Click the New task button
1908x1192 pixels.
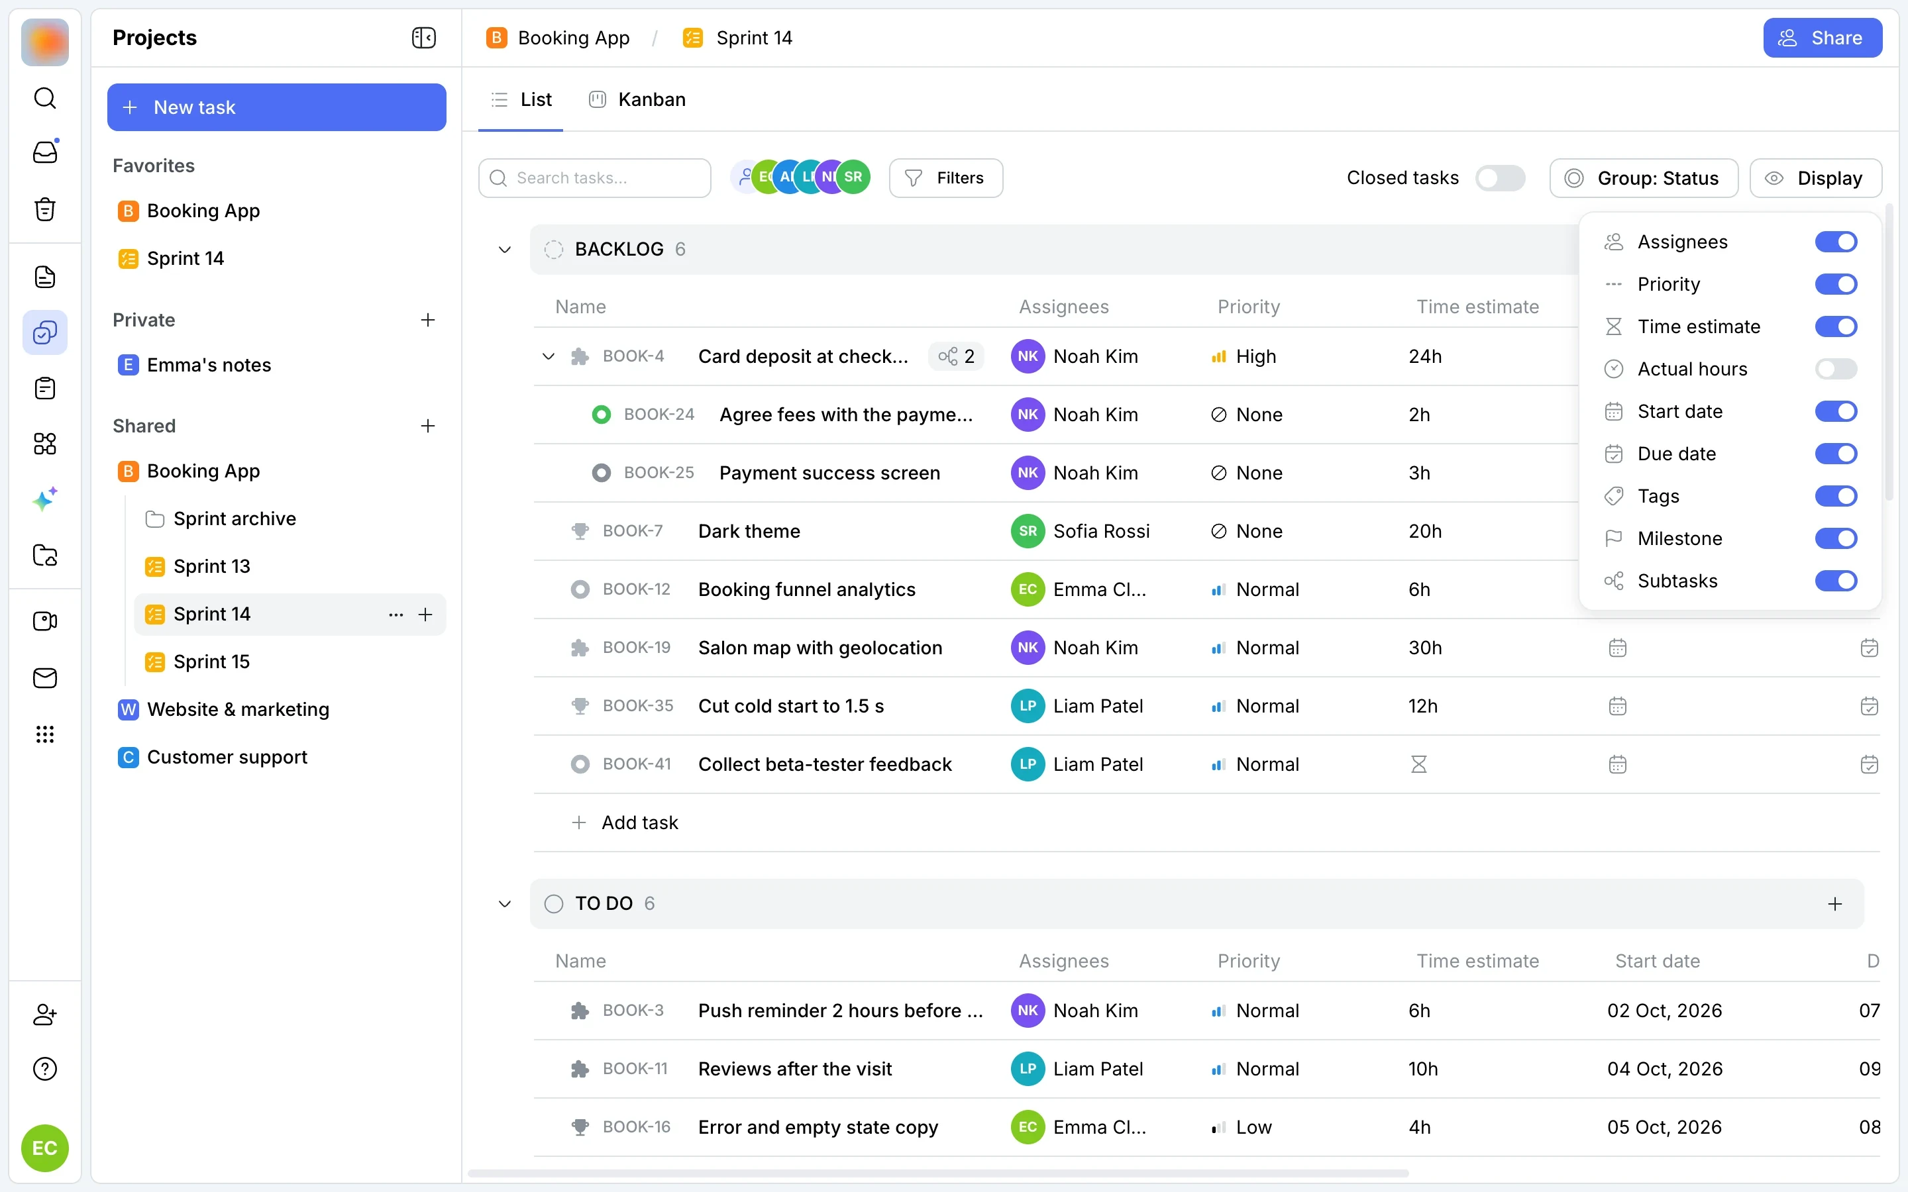[x=277, y=107]
